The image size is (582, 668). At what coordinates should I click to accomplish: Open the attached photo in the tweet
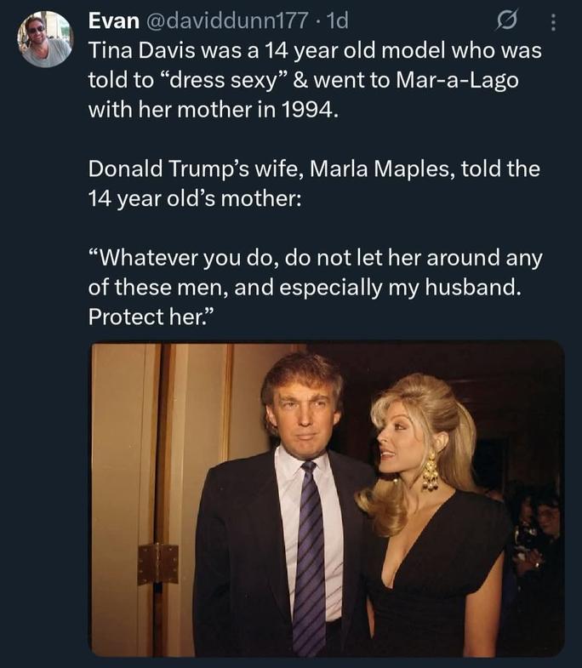click(x=327, y=499)
